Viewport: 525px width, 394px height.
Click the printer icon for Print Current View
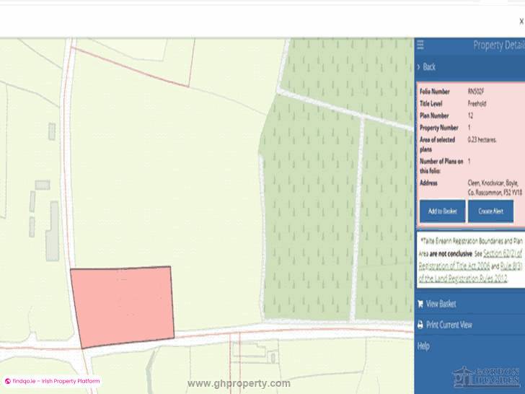[x=420, y=325]
